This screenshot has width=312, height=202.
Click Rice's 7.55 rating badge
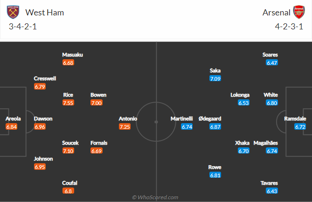tap(69, 103)
